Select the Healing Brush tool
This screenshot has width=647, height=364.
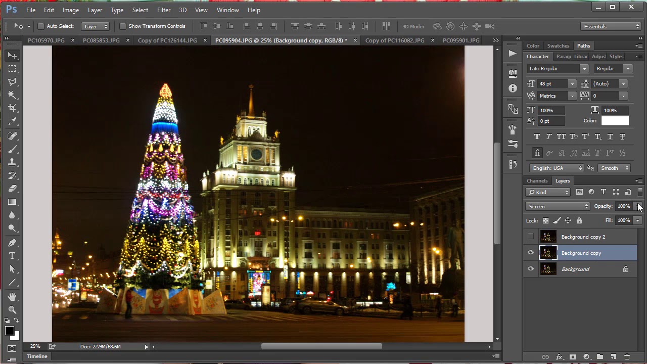pos(13,136)
